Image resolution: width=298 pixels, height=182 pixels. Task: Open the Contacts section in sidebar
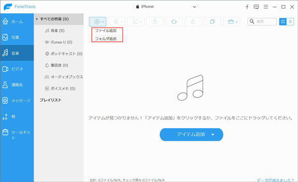pyautogui.click(x=17, y=85)
